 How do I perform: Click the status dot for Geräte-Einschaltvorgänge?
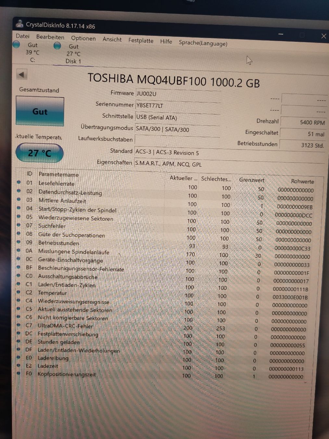19,259
